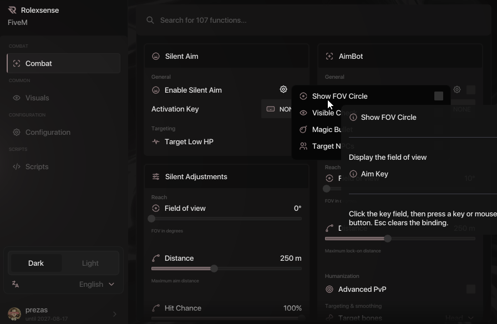Viewport: 497px width, 324px height.
Task: Open the English language dropdown
Action: pos(97,285)
